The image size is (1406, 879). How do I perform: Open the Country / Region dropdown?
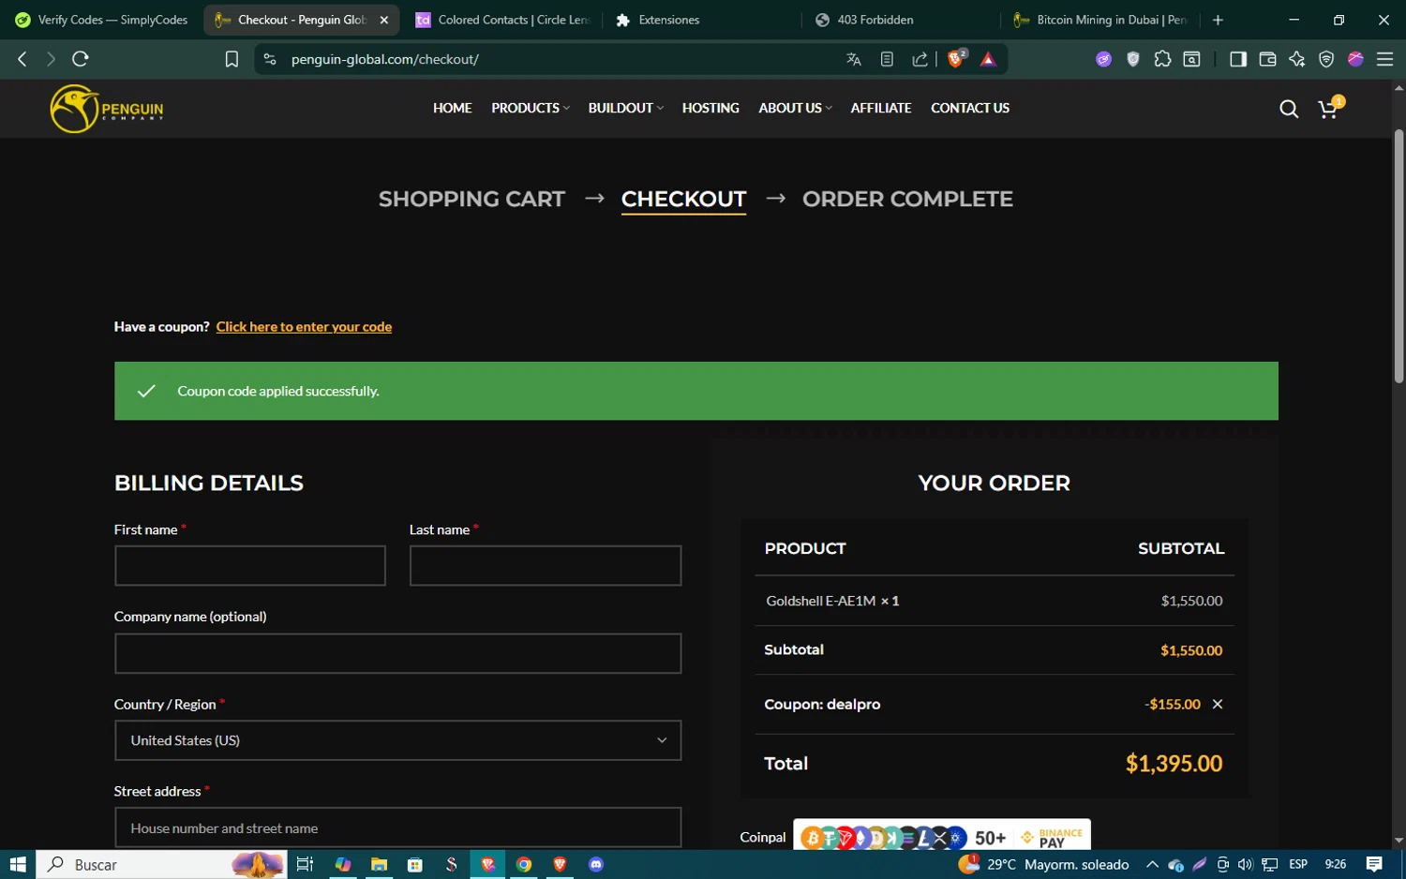coord(397,740)
